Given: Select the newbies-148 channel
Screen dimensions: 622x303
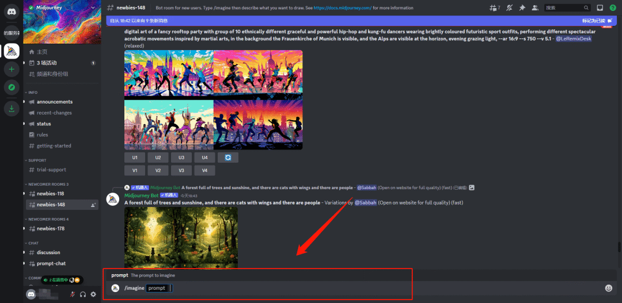Looking at the screenshot, I should point(60,205).
